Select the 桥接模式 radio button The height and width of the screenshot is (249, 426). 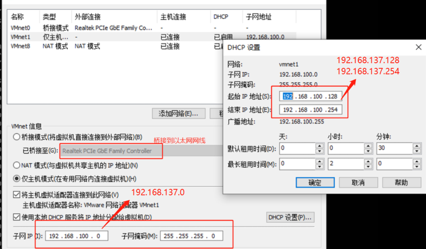click(x=16, y=137)
